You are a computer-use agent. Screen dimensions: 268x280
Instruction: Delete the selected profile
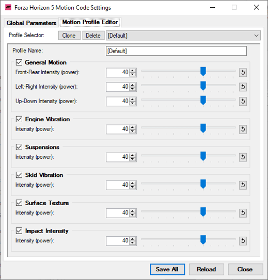pos(93,36)
